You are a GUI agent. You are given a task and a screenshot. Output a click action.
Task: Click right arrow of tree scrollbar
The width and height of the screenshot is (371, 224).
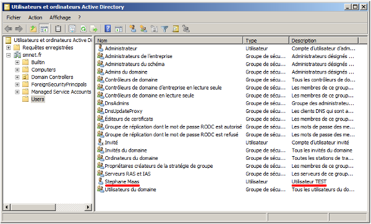[x=88, y=207]
